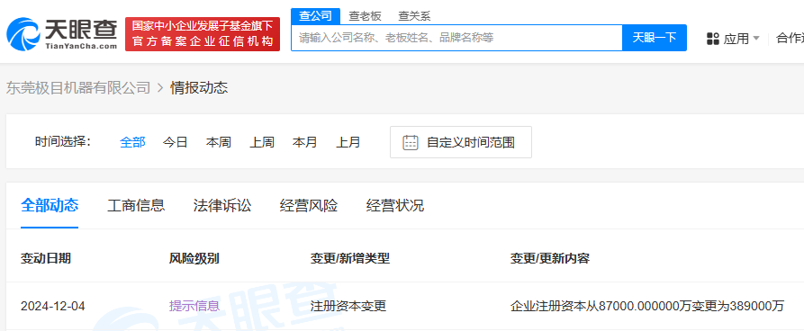Open the 经营风险 tab
Viewport: 804px width, 331px height.
pos(309,205)
